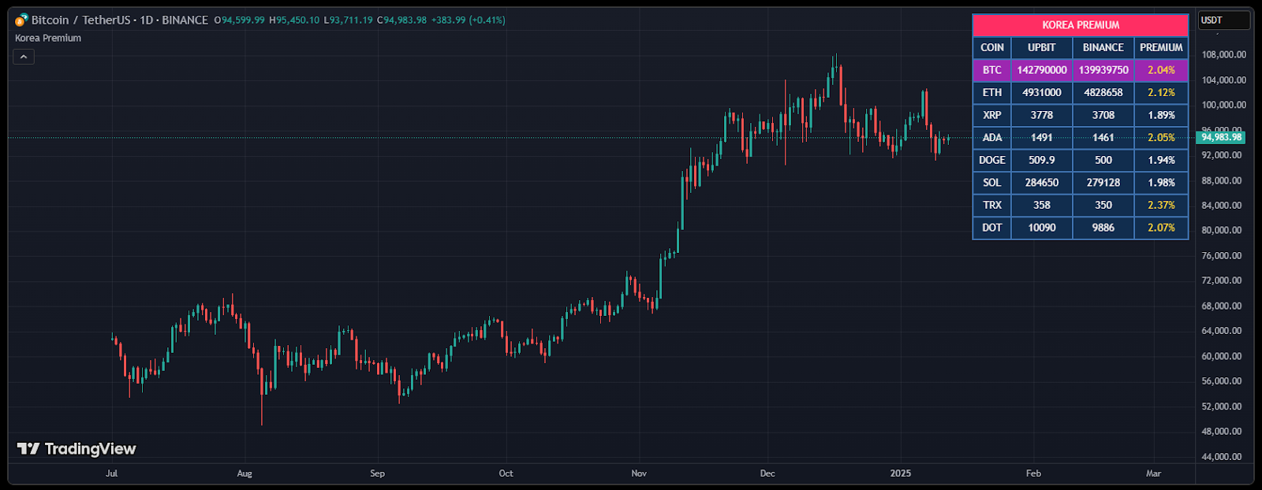This screenshot has height=490, width=1262.
Task: Click SOL Binance value 279128
Action: point(1103,182)
